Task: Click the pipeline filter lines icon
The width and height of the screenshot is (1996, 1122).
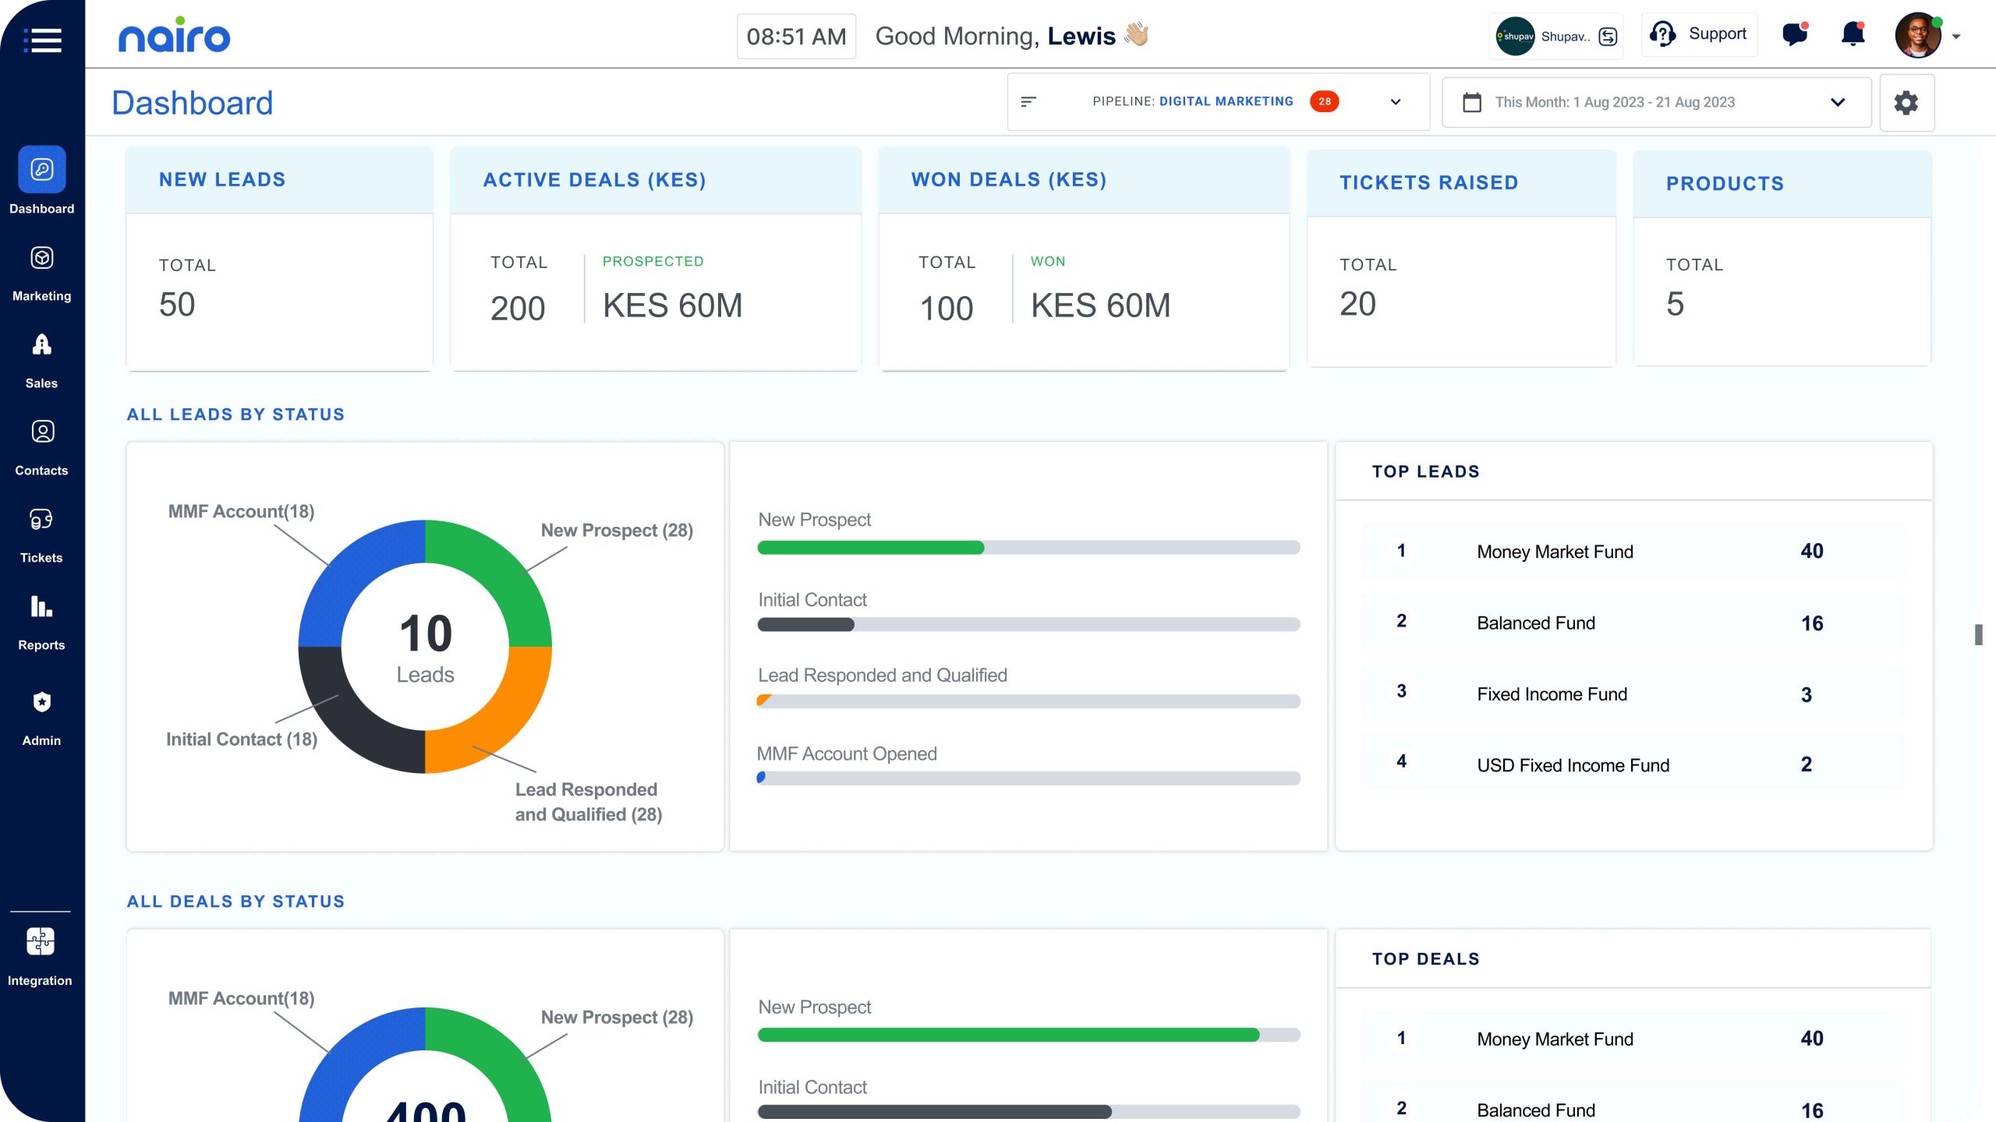Action: pyautogui.click(x=1028, y=101)
